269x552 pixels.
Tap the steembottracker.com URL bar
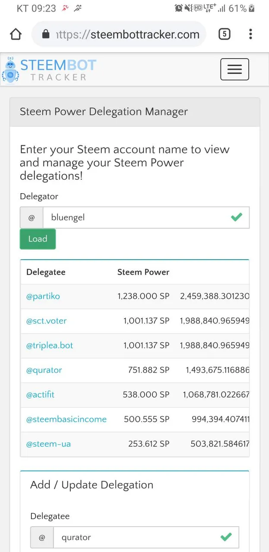[119, 34]
